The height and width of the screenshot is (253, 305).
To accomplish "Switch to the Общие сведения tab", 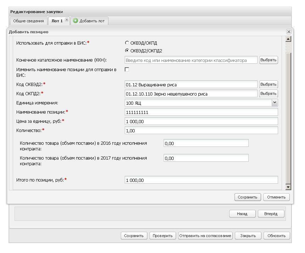I will point(28,21).
